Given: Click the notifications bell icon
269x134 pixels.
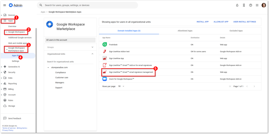Looking at the screenshot, I should [x=237, y=5].
